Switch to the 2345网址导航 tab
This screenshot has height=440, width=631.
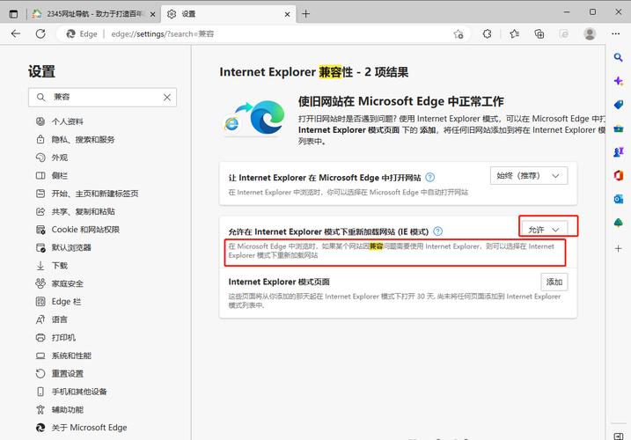coord(92,14)
